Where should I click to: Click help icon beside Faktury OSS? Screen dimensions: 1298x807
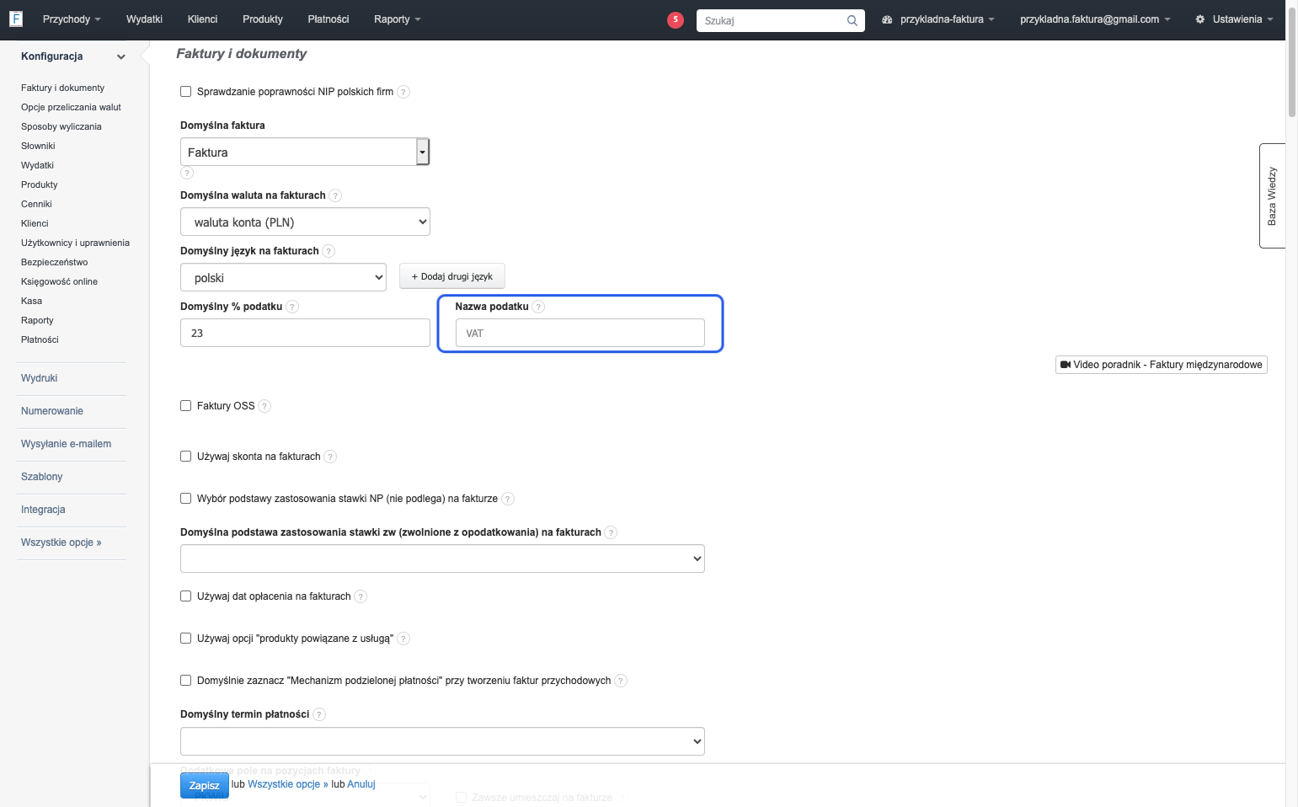point(264,406)
